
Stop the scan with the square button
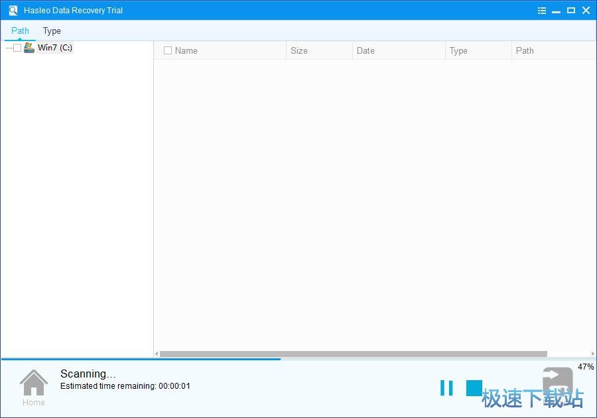pos(474,388)
